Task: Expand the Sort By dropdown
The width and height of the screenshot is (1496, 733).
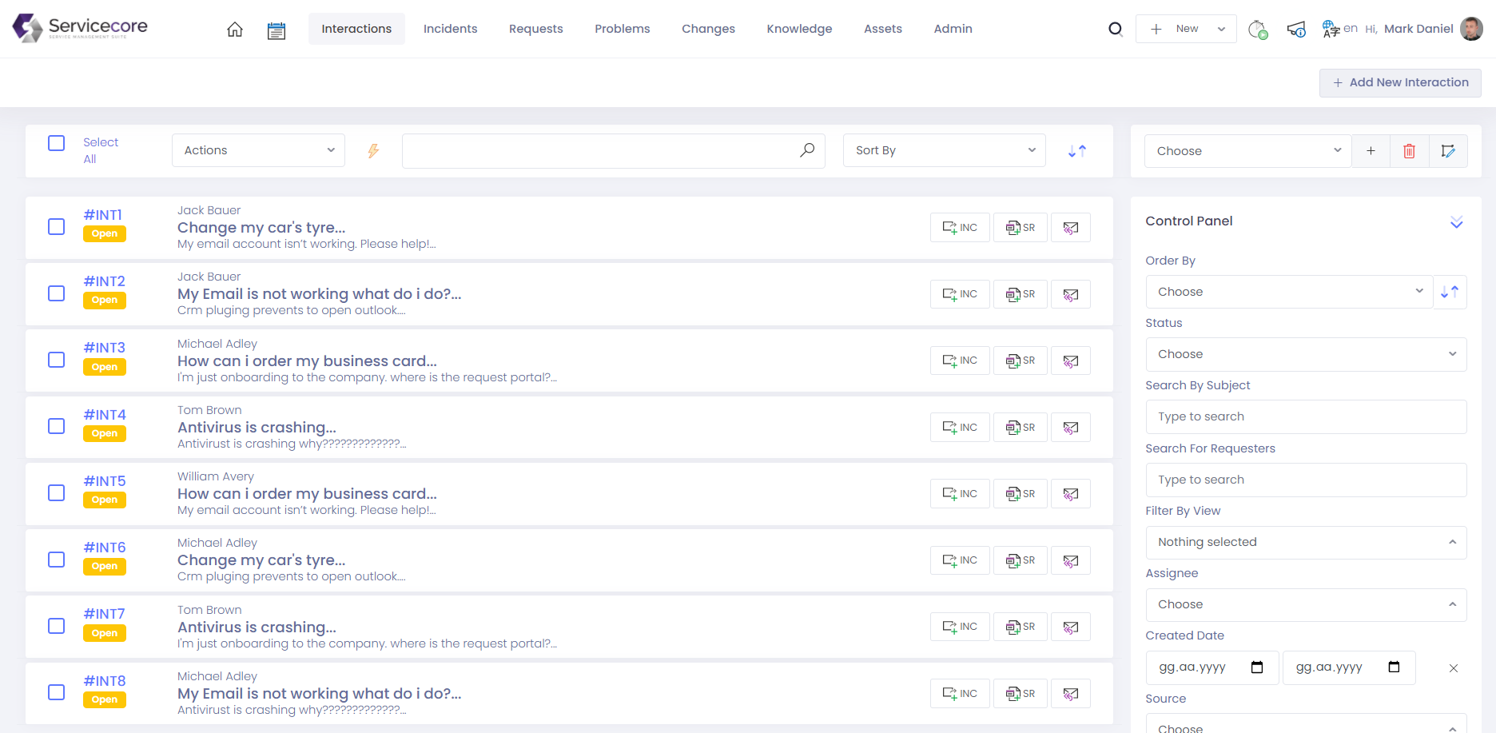Action: click(x=944, y=150)
